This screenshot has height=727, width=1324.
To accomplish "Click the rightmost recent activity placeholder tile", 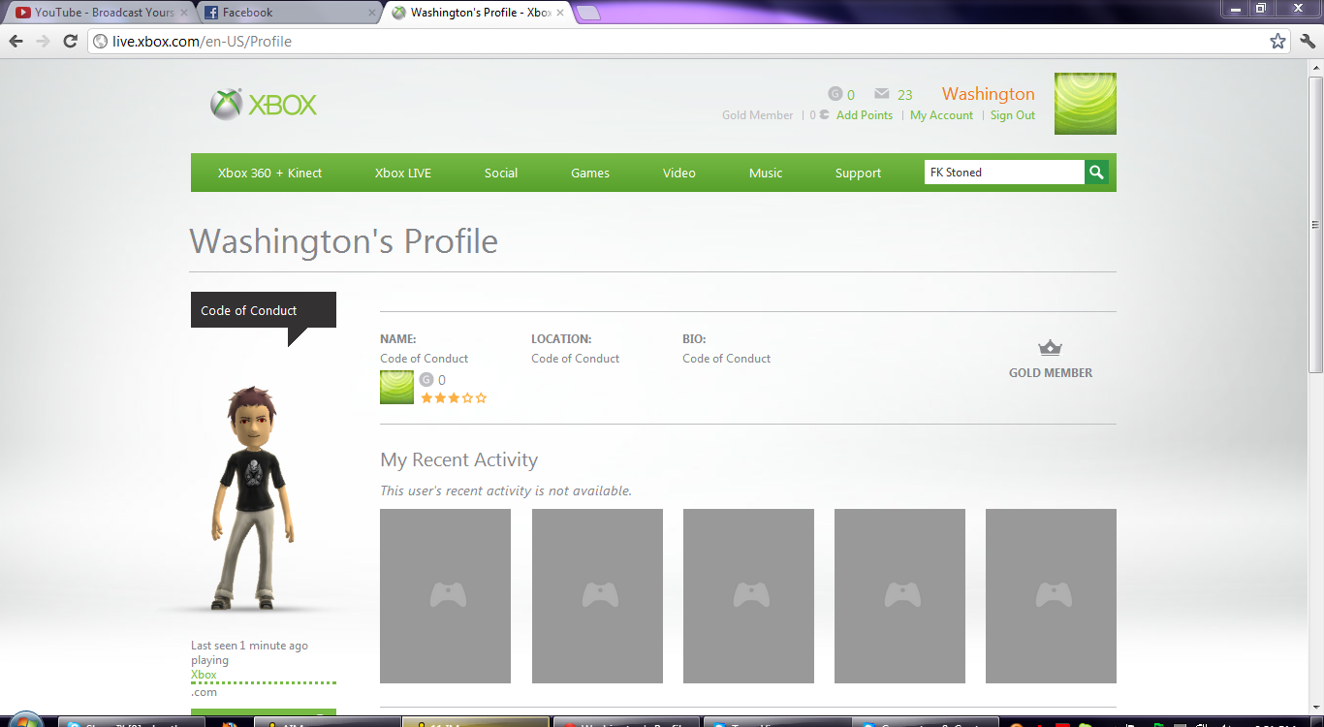I will [x=1051, y=596].
